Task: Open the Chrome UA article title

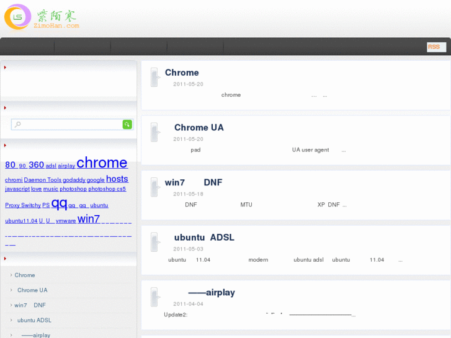Action: click(x=199, y=127)
